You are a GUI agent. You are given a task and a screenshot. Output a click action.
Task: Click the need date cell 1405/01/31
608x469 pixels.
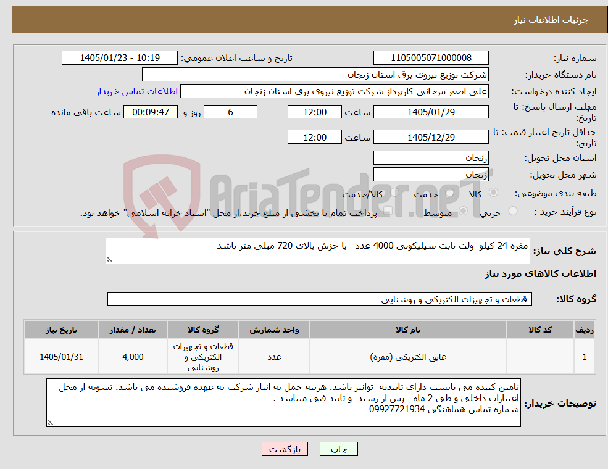pyautogui.click(x=61, y=357)
